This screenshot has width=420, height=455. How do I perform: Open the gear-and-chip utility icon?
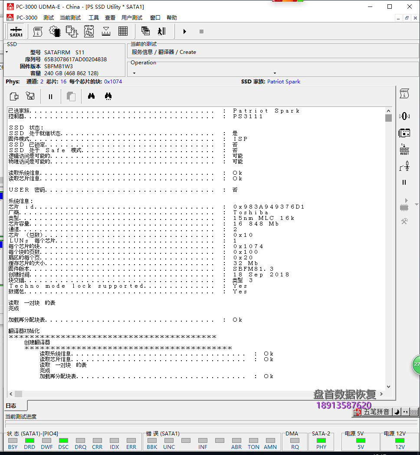(55, 31)
